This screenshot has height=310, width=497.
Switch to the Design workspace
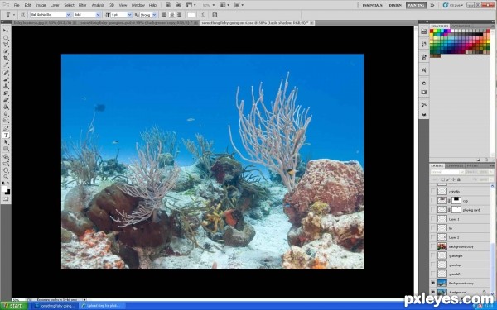[x=395, y=5]
